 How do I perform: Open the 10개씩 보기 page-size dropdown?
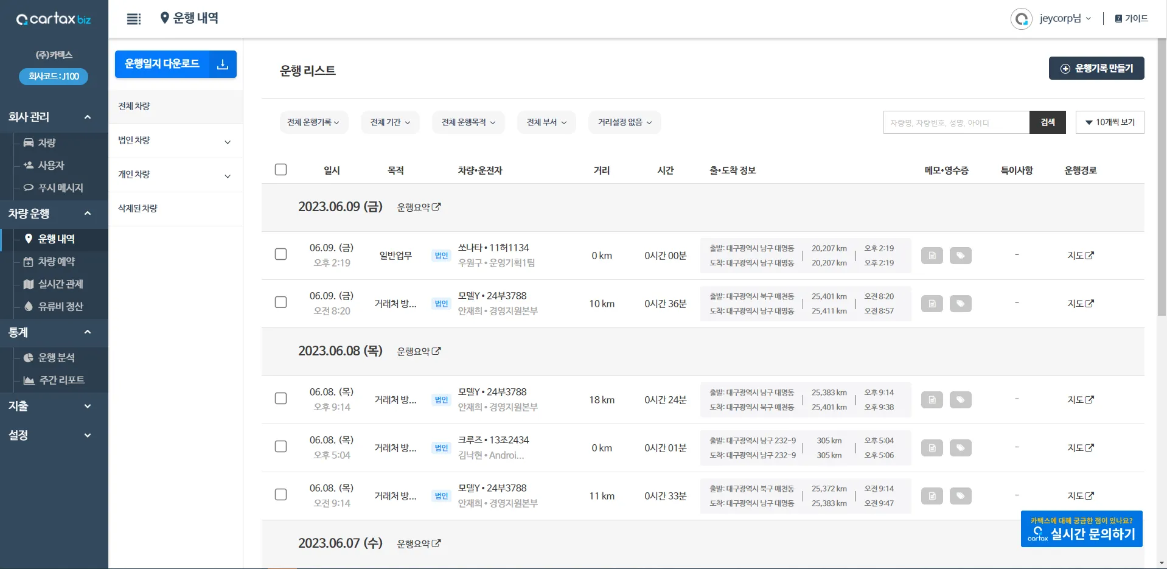1110,122
